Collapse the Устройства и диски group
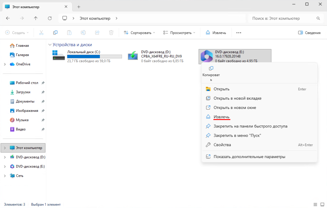 [49, 45]
